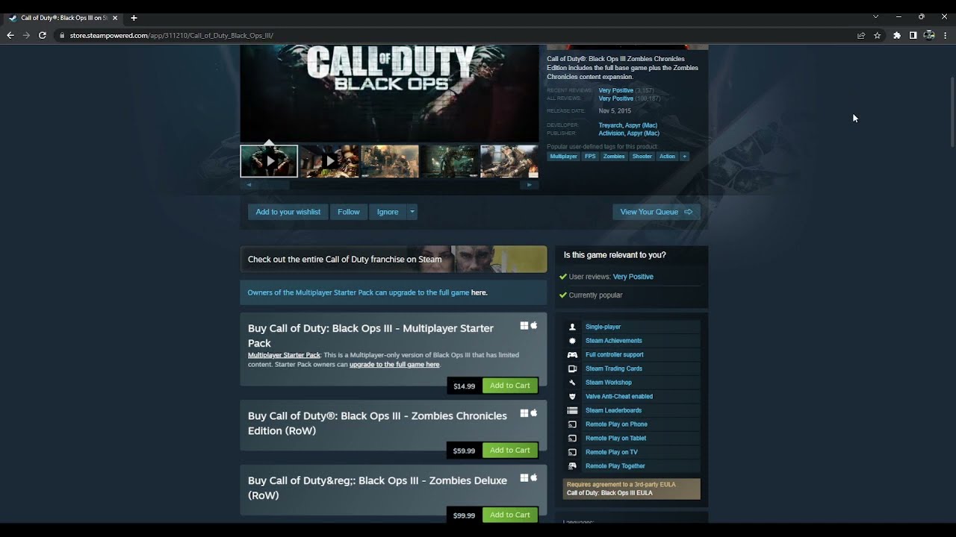Screen dimensions: 956x537
Task: Click the browser forward arrow
Action: pyautogui.click(x=26, y=35)
